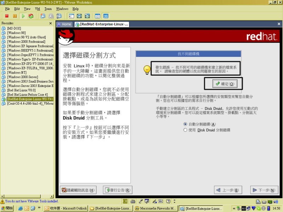Click the 隱藏輔助訊息(H) button
This screenshot has height=212, width=283.
tap(78, 190)
